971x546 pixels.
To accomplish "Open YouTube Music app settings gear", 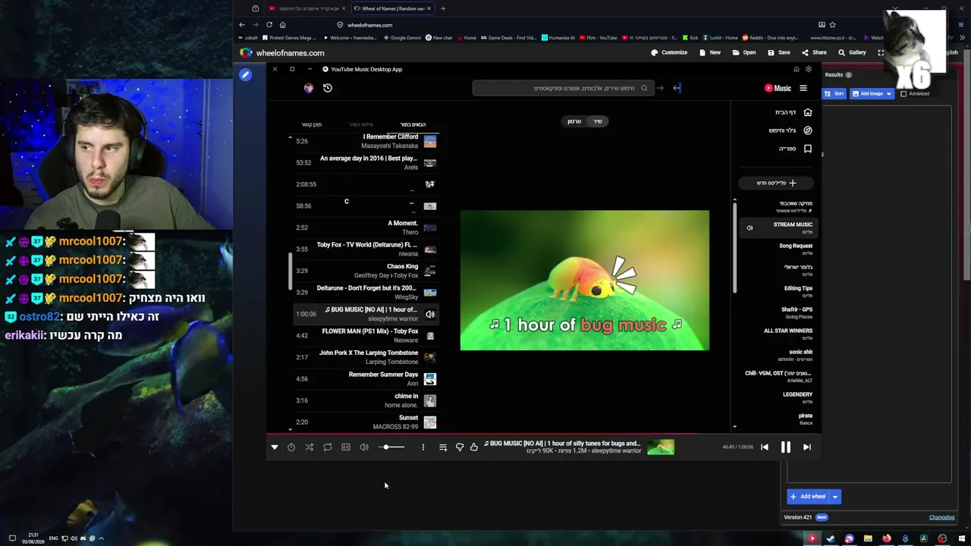I will click(x=809, y=69).
